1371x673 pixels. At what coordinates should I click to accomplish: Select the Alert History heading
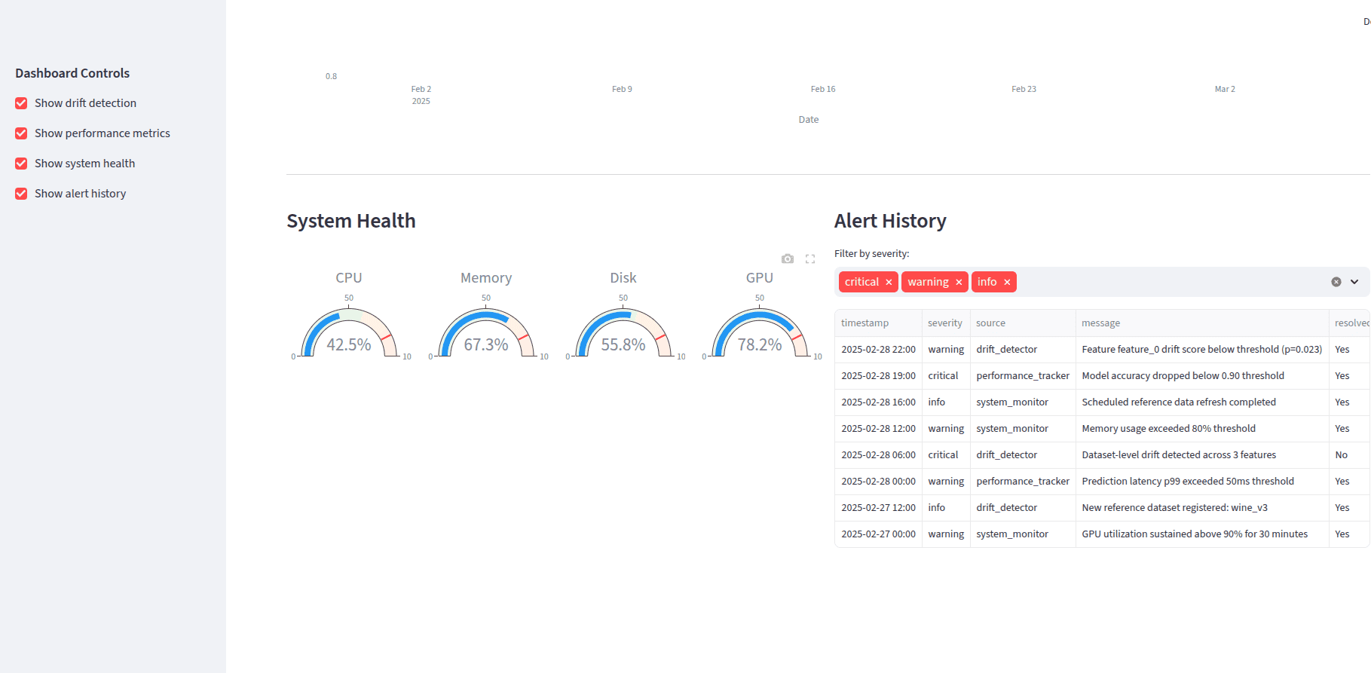tap(890, 221)
